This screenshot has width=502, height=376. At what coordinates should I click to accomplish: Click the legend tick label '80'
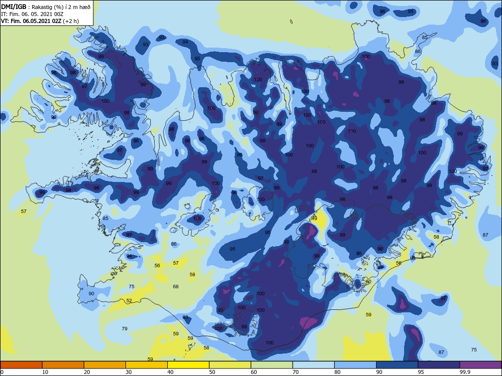(337, 372)
